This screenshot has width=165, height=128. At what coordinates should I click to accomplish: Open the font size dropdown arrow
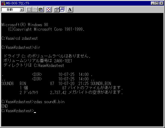(x=22, y=10)
